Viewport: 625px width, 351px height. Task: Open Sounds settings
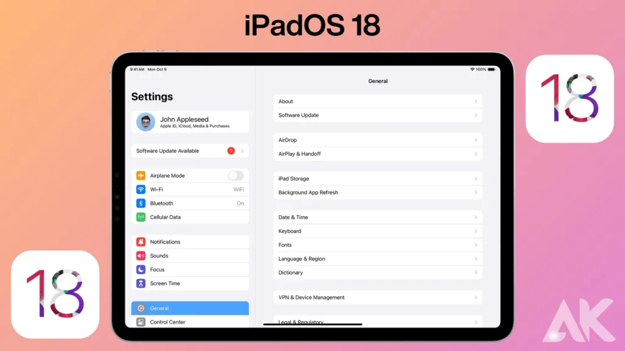click(x=190, y=255)
